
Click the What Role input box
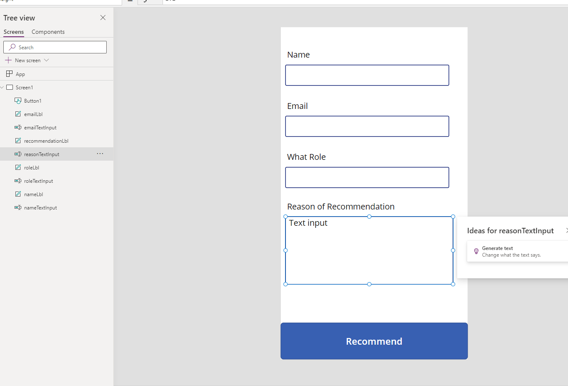[x=367, y=177]
